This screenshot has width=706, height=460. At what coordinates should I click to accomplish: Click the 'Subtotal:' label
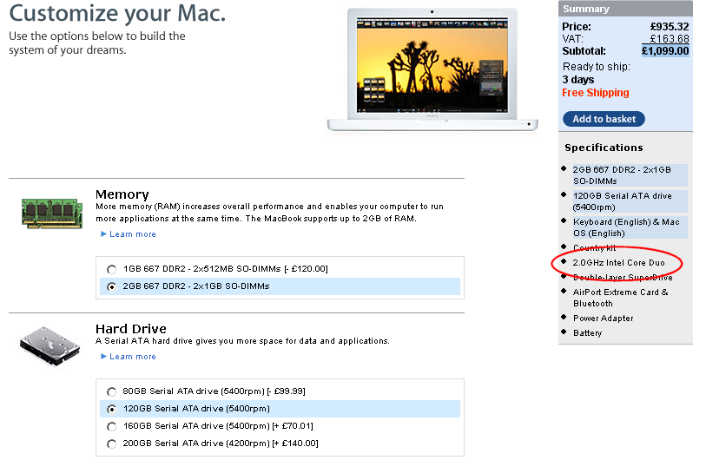(x=584, y=51)
